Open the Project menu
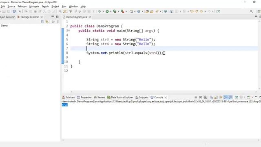This screenshot has width=261, height=147. 55,7
